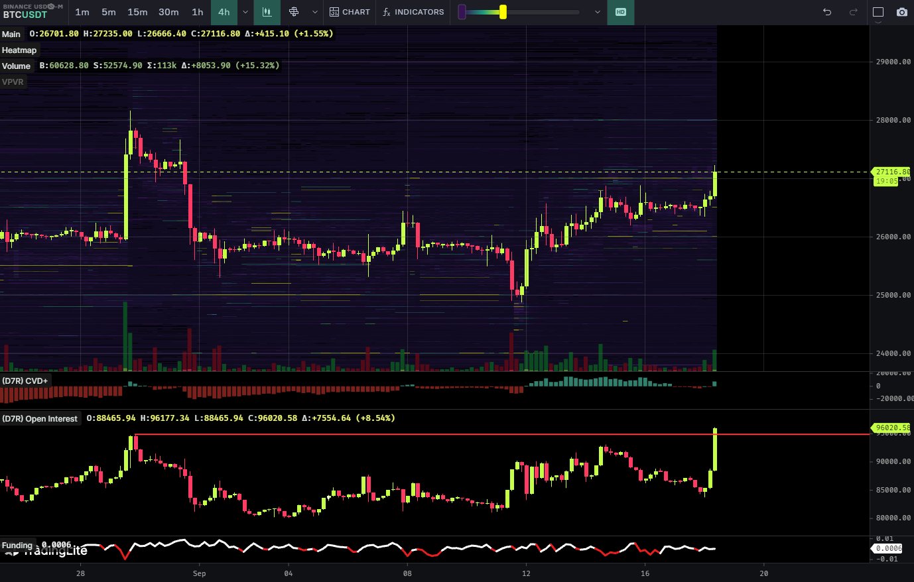Screen dimensions: 914x582
Task: Open fullscreen mode via the square icon
Action: click(877, 12)
